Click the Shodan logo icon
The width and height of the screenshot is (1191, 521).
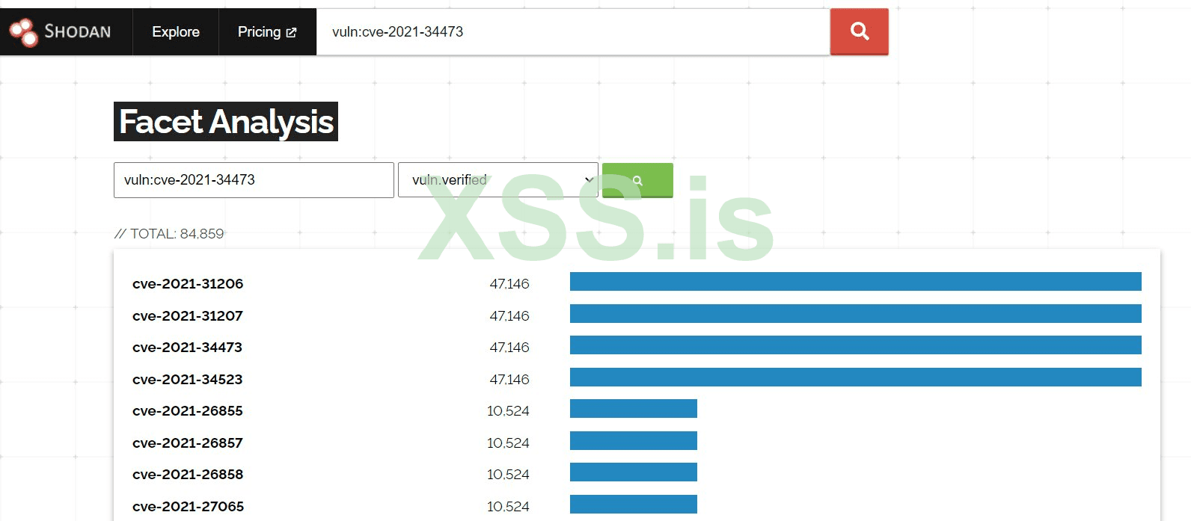(23, 31)
